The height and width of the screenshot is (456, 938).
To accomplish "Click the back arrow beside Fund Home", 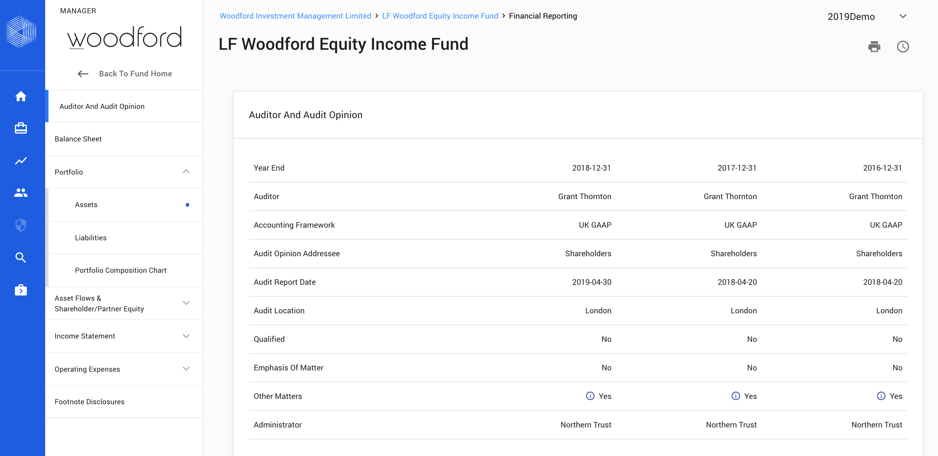I will (x=83, y=74).
